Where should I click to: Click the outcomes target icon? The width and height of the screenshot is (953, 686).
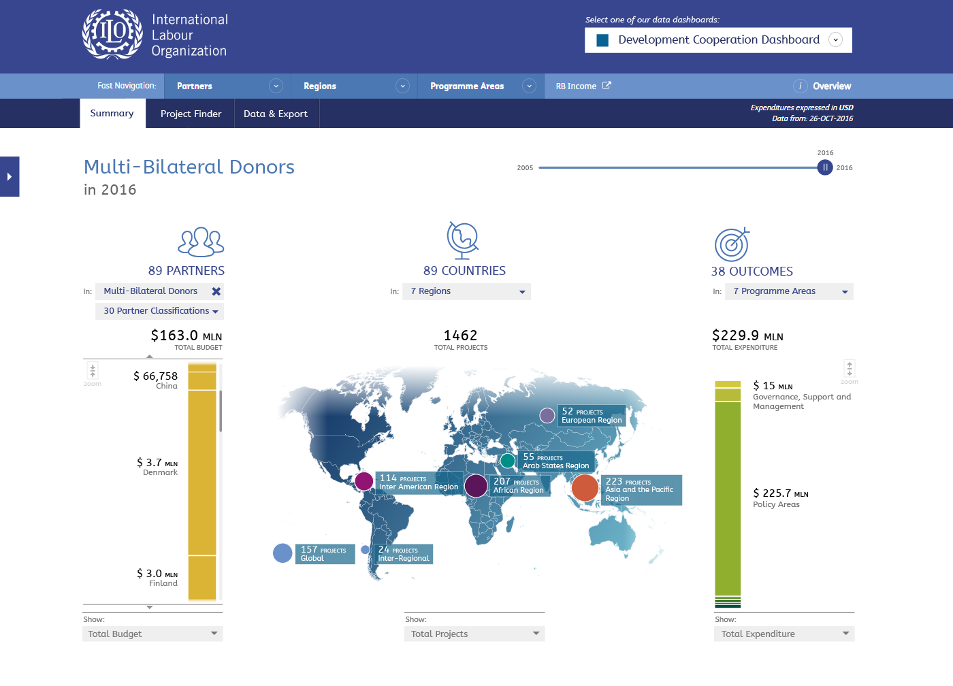[x=732, y=244]
